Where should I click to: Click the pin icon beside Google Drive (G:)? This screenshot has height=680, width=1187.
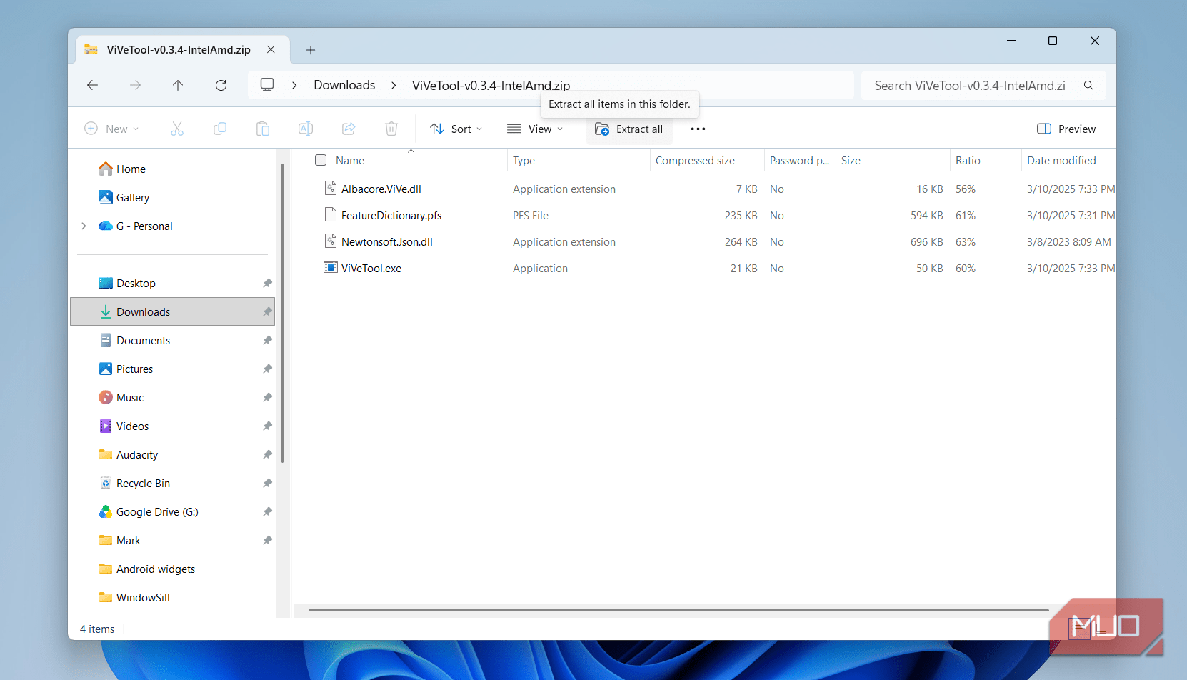point(267,511)
